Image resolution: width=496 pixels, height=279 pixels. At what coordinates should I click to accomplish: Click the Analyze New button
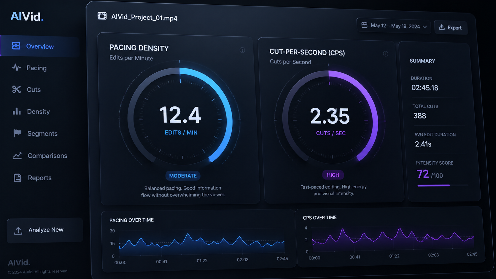[45, 230]
